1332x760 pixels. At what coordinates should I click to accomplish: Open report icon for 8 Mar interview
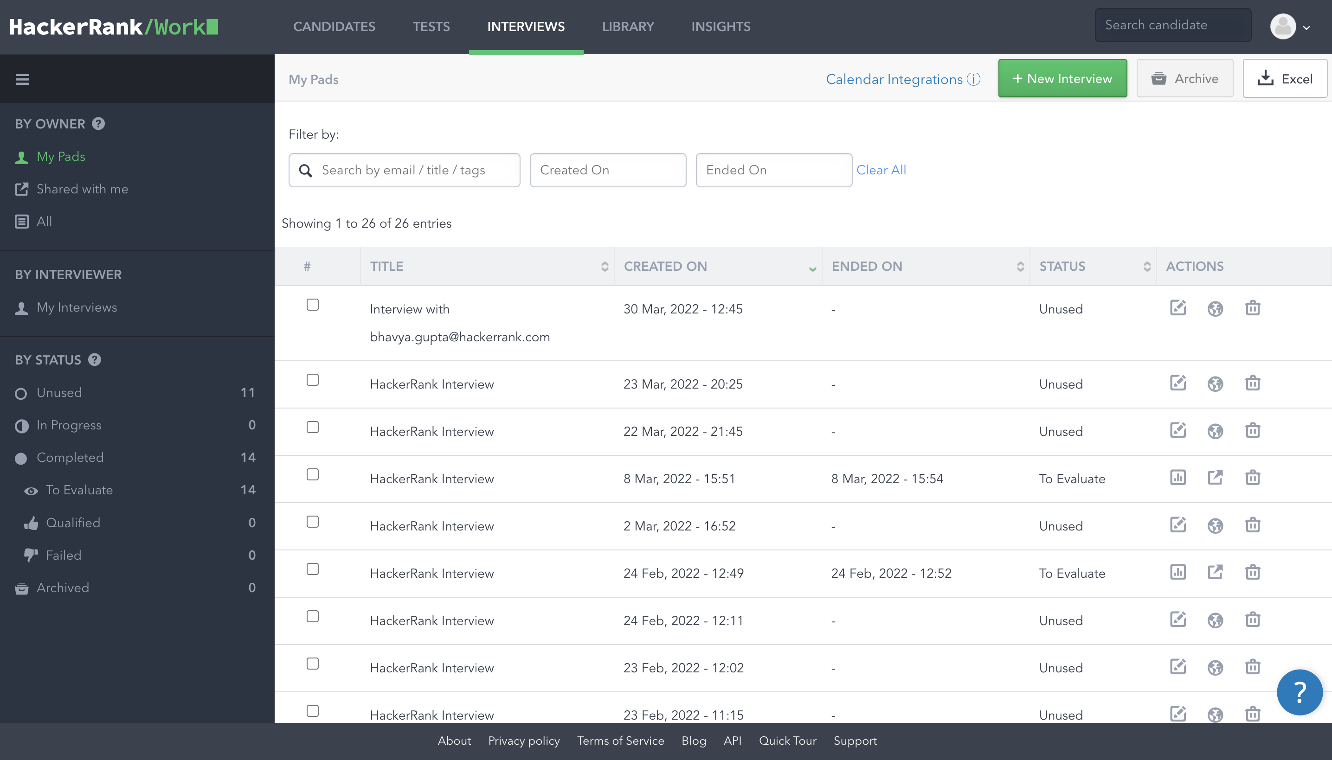(x=1178, y=478)
